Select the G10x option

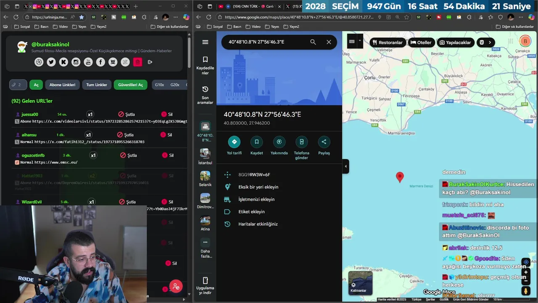159,85
